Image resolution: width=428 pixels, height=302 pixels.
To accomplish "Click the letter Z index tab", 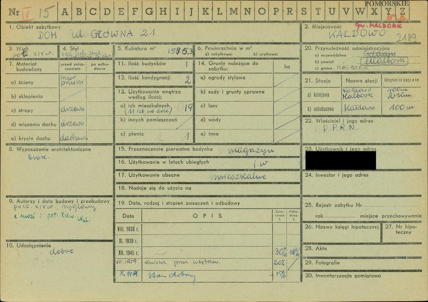I will [402, 12].
